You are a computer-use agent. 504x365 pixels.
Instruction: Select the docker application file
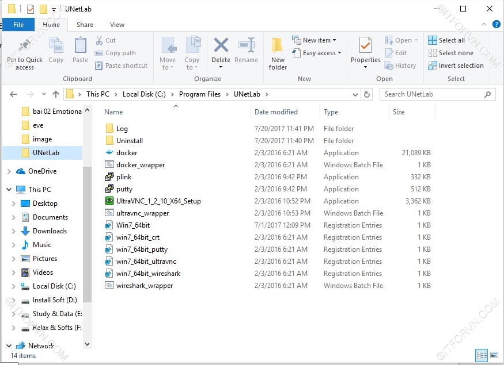pos(127,153)
